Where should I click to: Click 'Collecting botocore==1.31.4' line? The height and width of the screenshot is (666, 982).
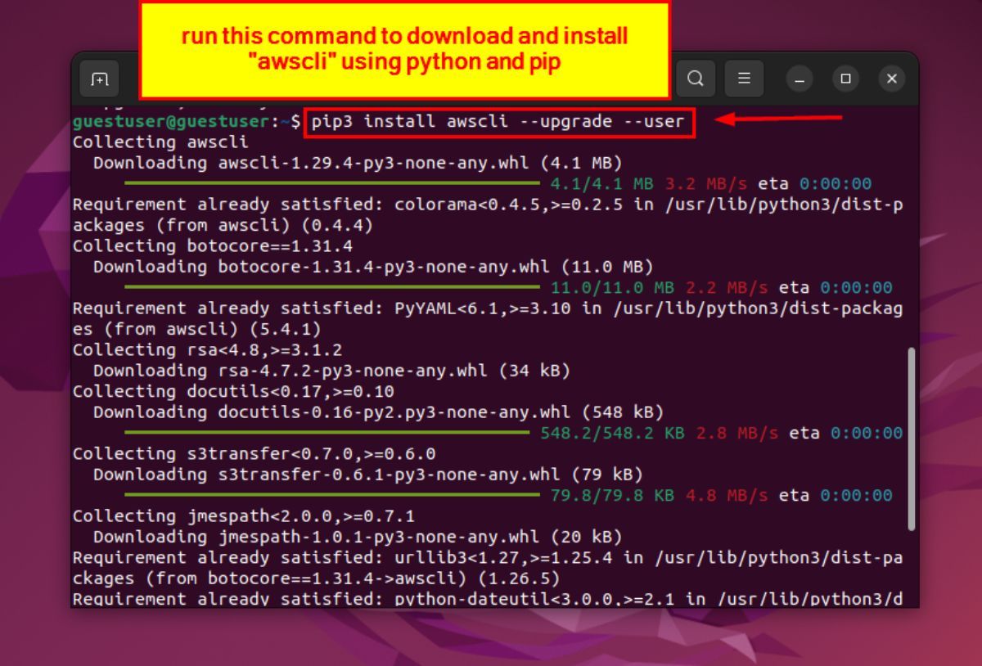(213, 246)
